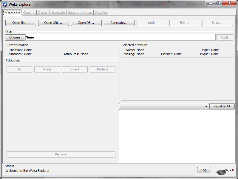
Task: Click the Remove button
Action: coord(61,154)
